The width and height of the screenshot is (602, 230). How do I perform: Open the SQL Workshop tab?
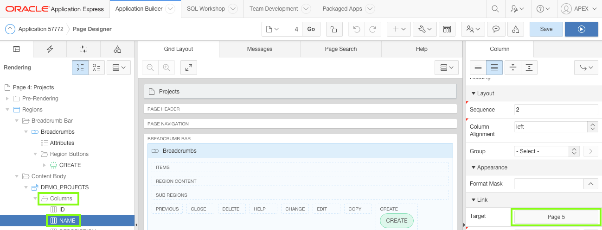(x=205, y=9)
